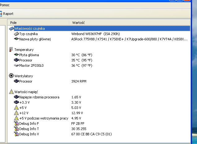Click the Raport document icon
This screenshot has height=144, width=197.
(x=1, y=14)
